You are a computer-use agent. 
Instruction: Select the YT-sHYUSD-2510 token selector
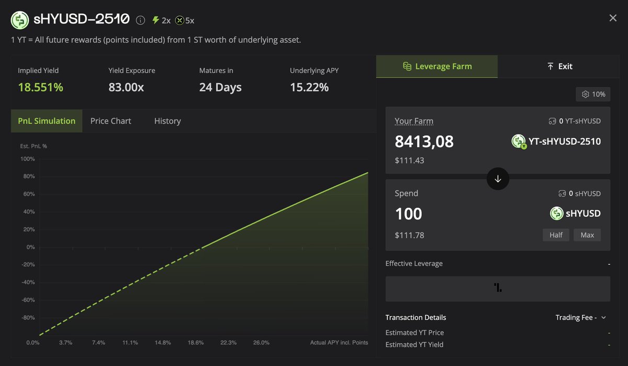[556, 141]
